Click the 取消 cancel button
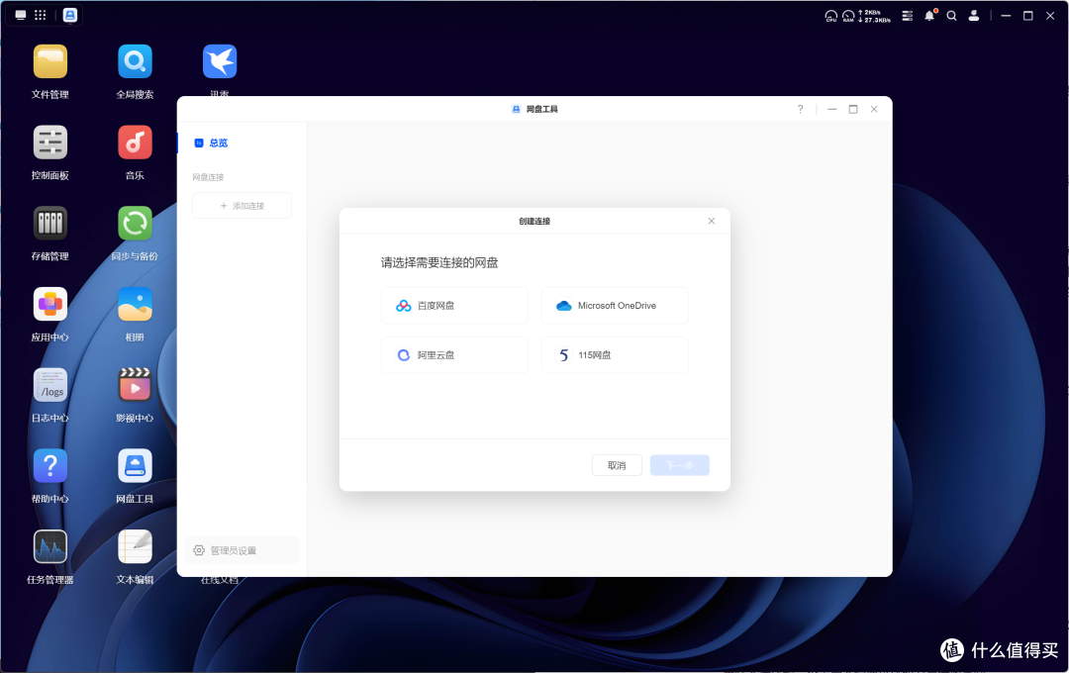 617,465
